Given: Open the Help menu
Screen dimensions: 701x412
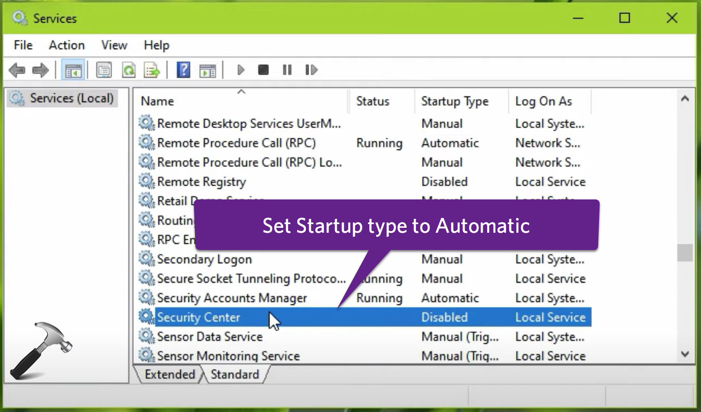Looking at the screenshot, I should pyautogui.click(x=157, y=45).
